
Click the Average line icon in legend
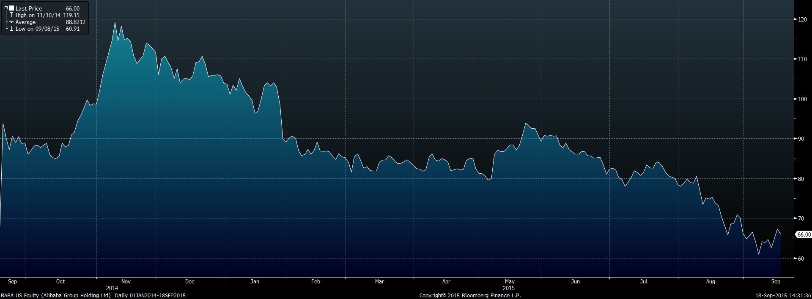pyautogui.click(x=11, y=22)
